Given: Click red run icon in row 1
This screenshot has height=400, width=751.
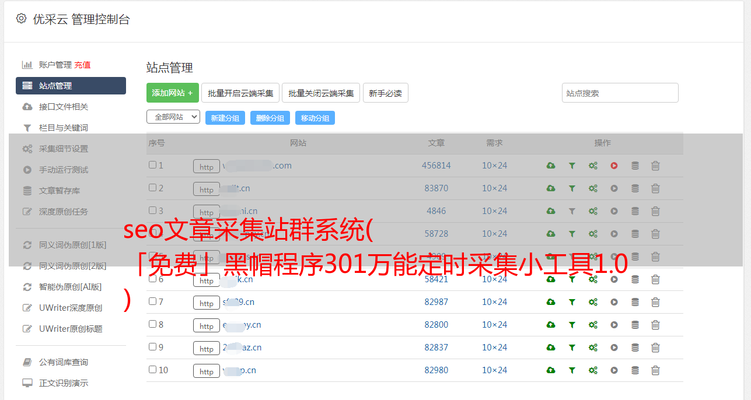Looking at the screenshot, I should (614, 166).
